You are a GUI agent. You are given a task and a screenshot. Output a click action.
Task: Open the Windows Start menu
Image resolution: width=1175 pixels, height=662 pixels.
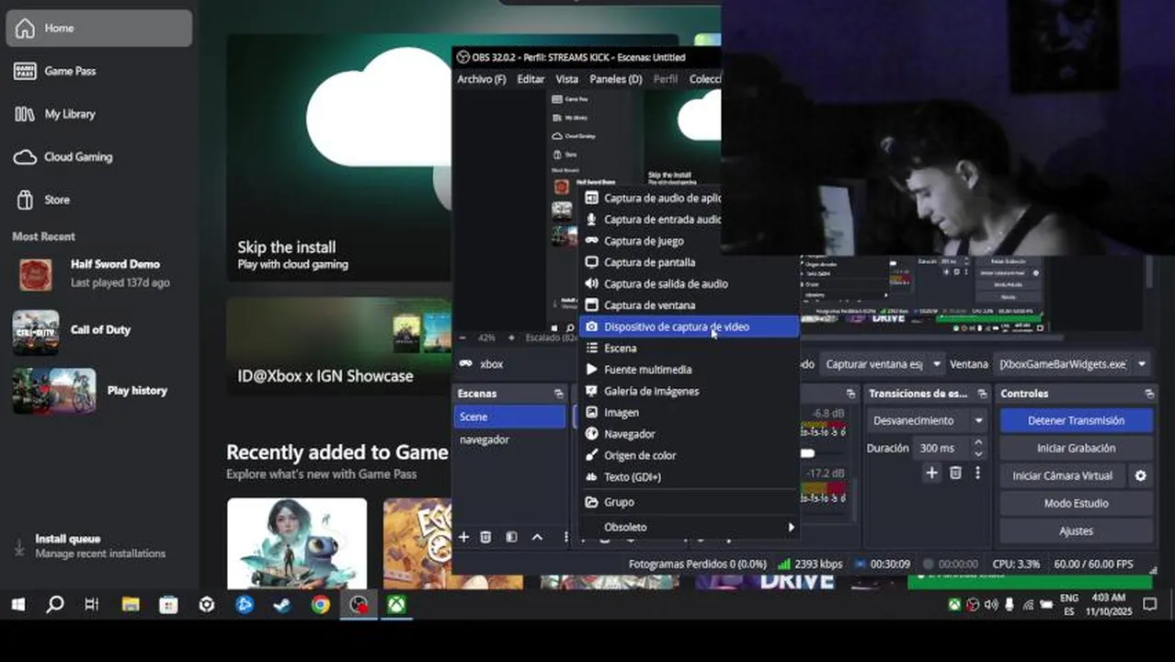17,604
